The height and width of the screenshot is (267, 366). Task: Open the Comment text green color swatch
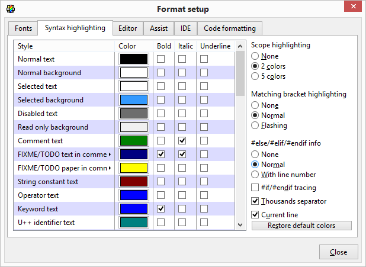point(133,141)
